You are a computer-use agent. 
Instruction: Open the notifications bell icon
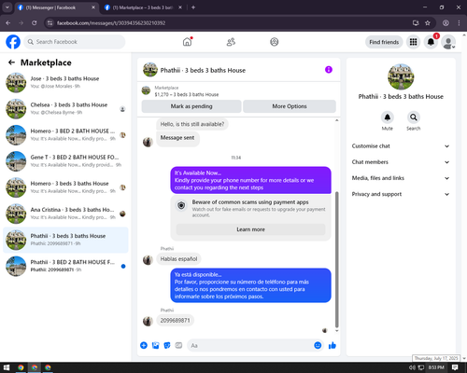point(431,42)
